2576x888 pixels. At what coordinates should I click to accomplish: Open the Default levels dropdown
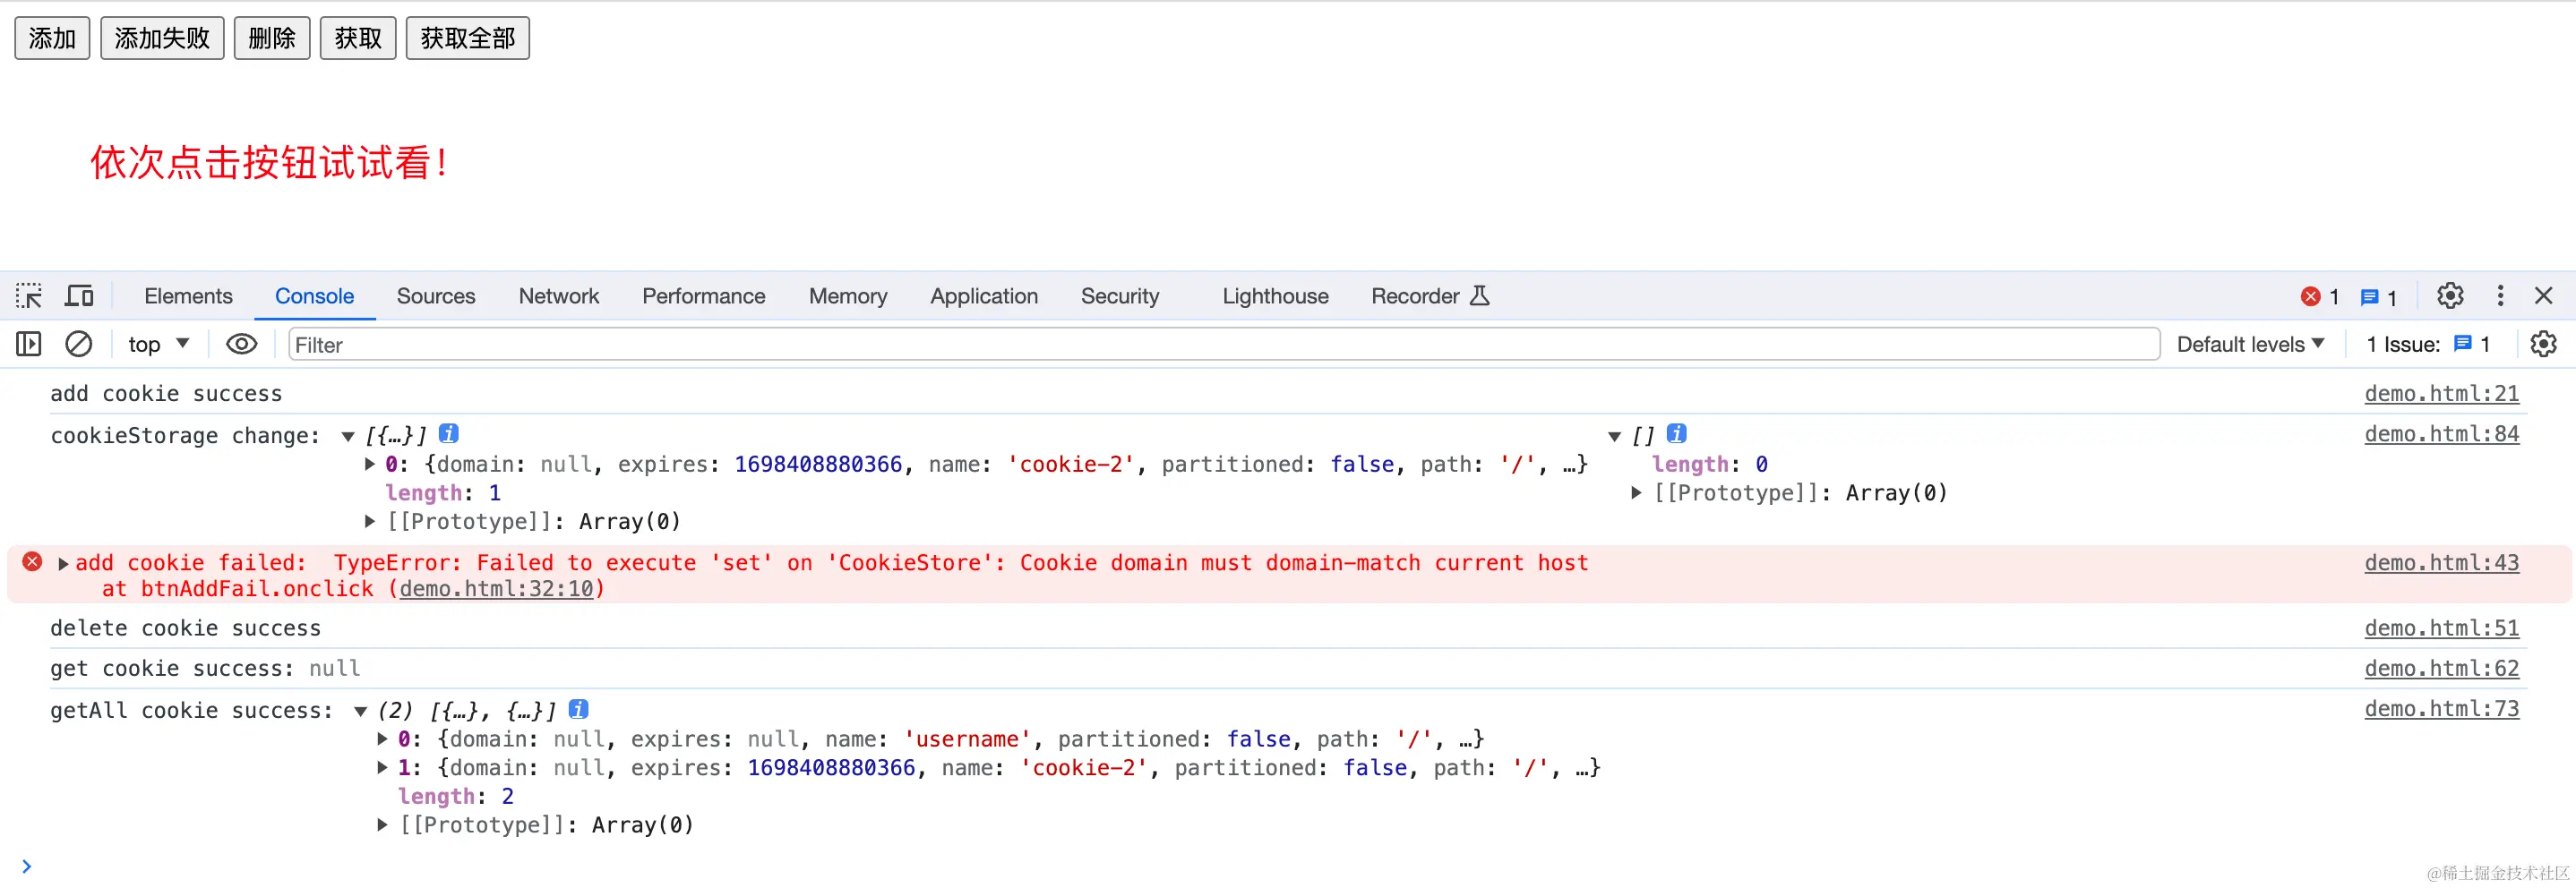click(x=2250, y=345)
